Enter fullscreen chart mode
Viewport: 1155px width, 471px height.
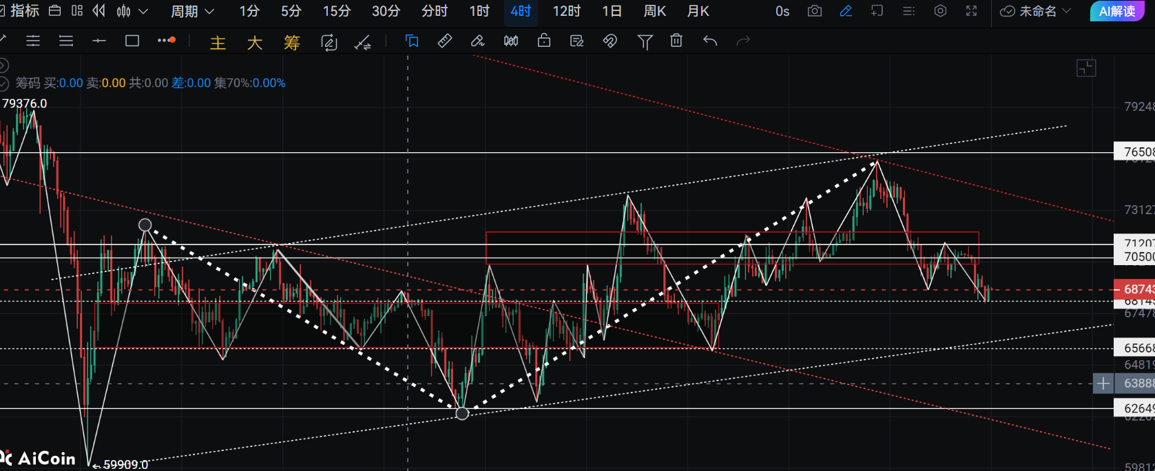pyautogui.click(x=971, y=11)
